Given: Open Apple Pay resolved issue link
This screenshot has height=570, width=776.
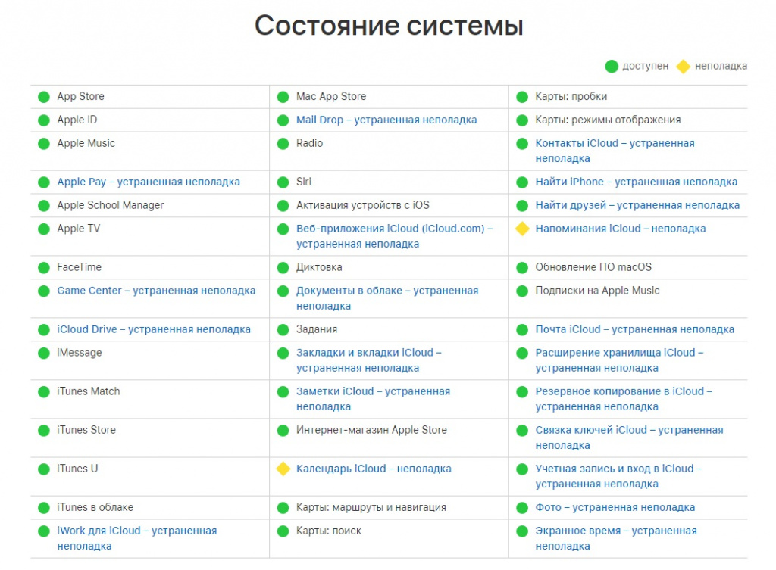Looking at the screenshot, I should tap(149, 182).
